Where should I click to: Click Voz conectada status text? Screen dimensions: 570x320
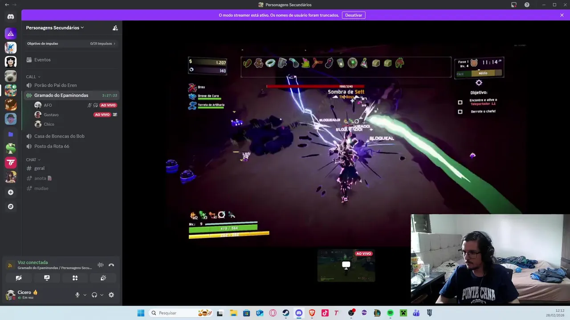pos(33,262)
